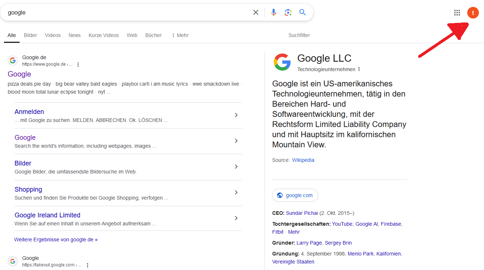
Task: Open the Firebase link
Action: [x=391, y=224]
